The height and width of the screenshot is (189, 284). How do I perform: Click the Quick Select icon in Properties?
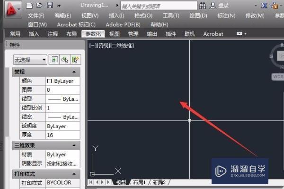pos(75,60)
